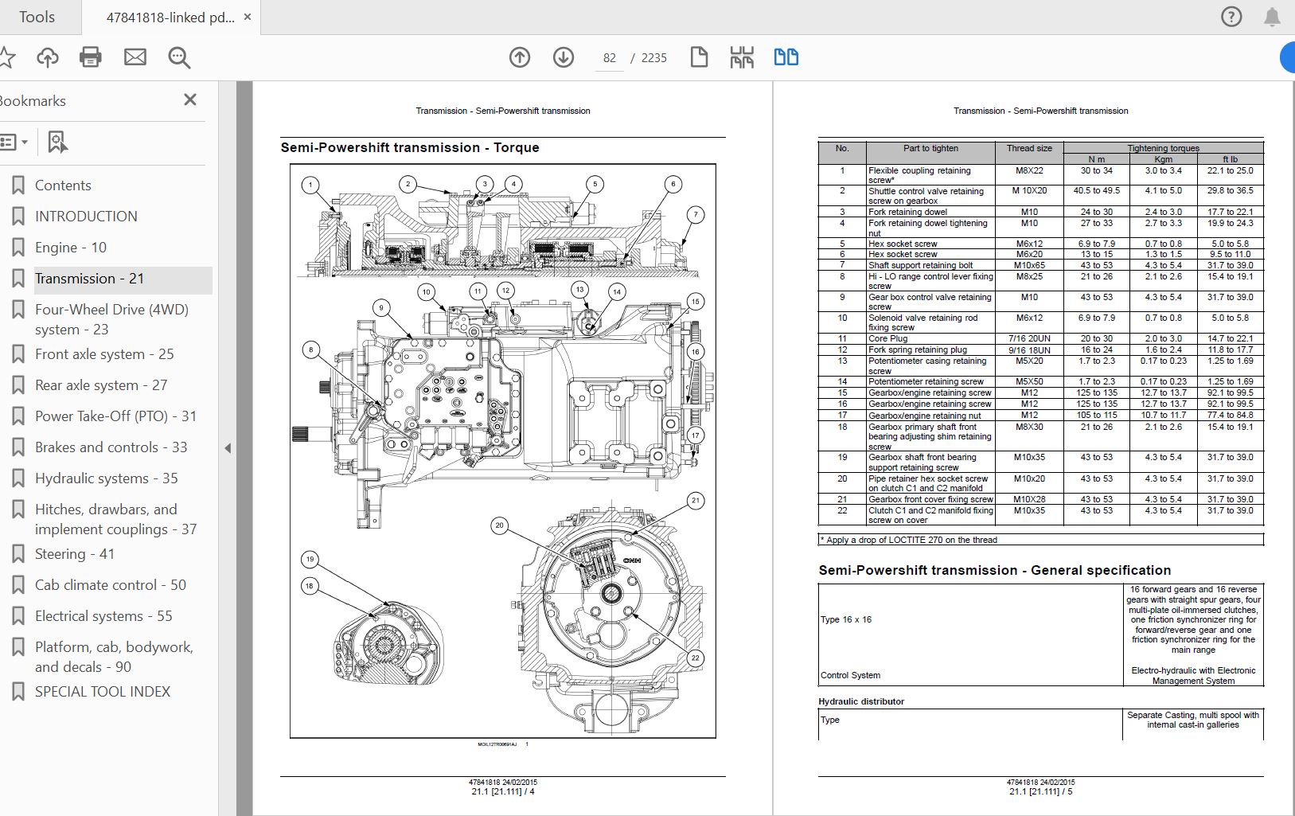Go to previous page arrow
Viewport: 1295px width, 816px height.
520,57
